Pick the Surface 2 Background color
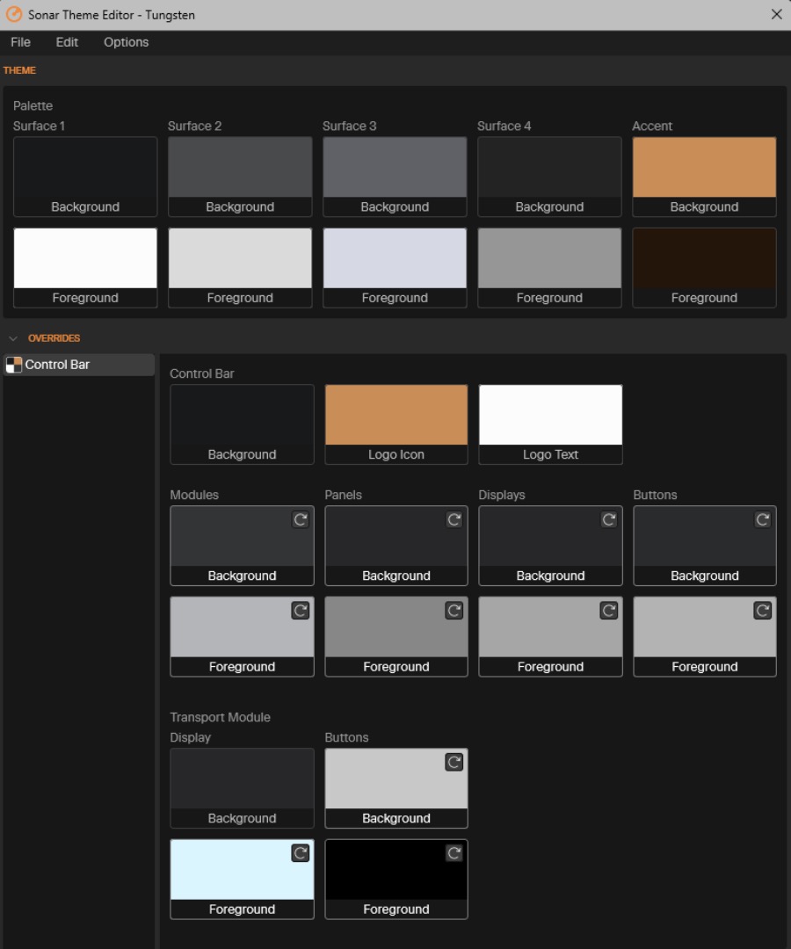 (240, 177)
